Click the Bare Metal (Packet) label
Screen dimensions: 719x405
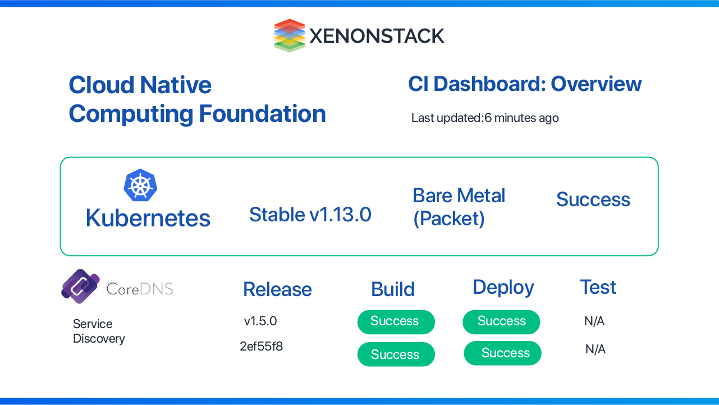click(459, 207)
